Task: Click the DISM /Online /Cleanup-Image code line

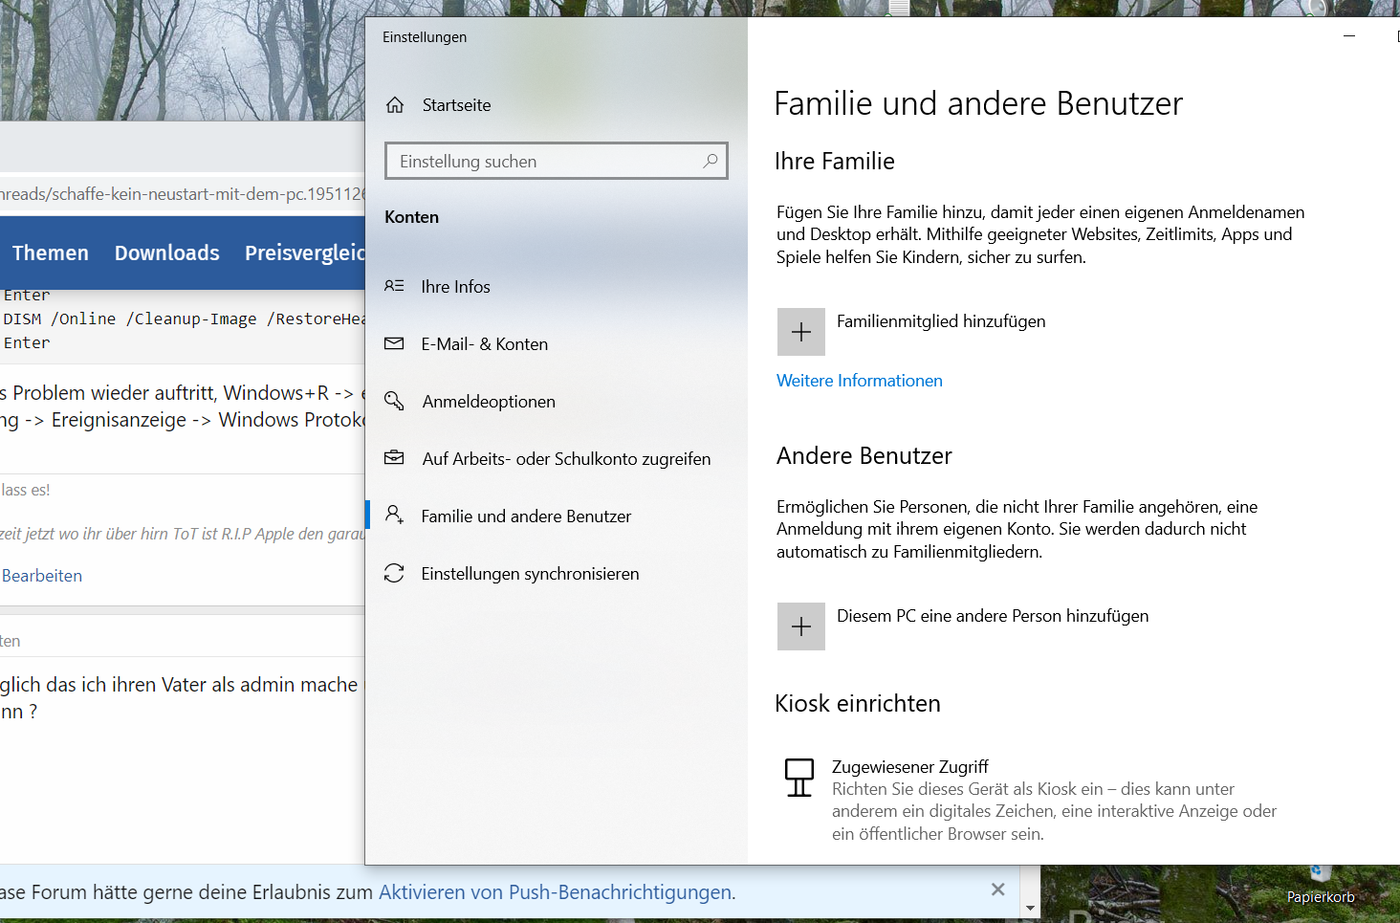Action: pyautogui.click(x=184, y=319)
